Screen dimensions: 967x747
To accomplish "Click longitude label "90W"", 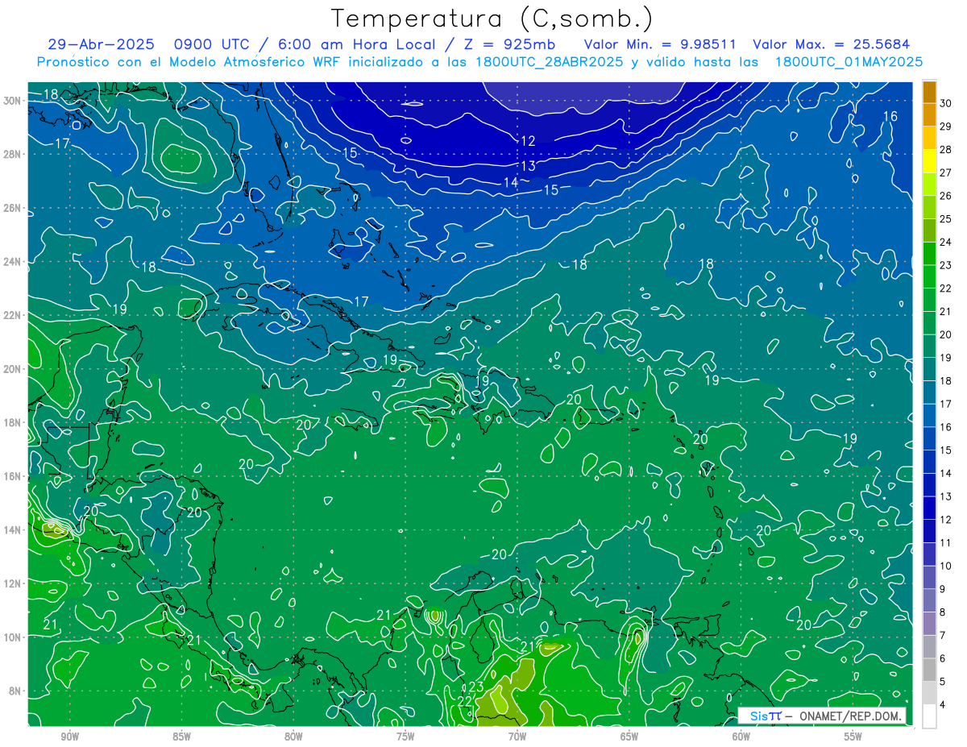I will (x=69, y=737).
